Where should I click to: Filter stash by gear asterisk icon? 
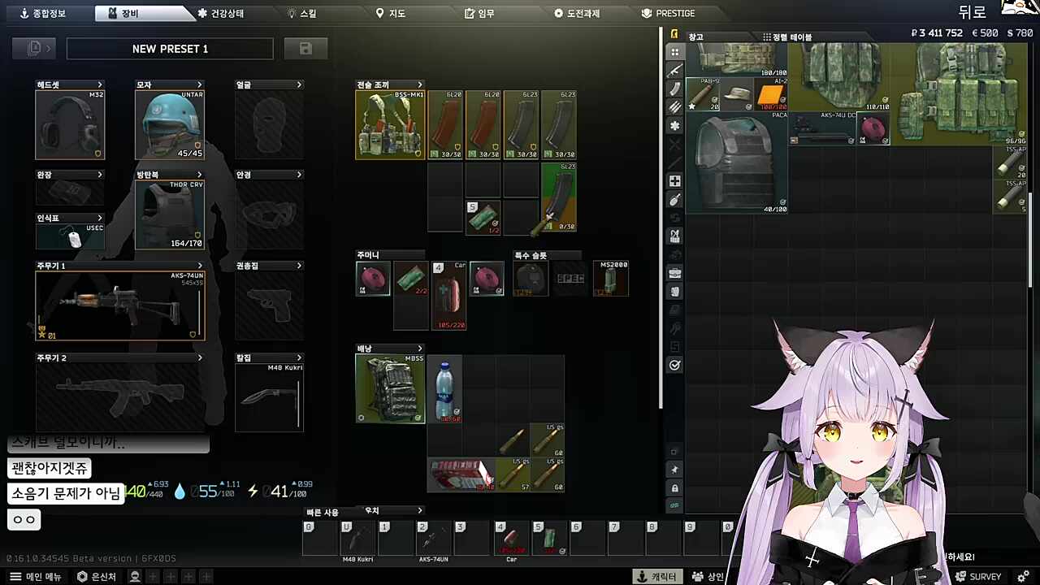coord(674,126)
